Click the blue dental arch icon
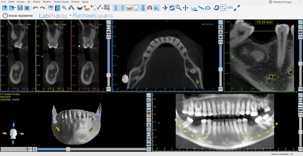This screenshot has width=303, height=156. click(x=80, y=8)
